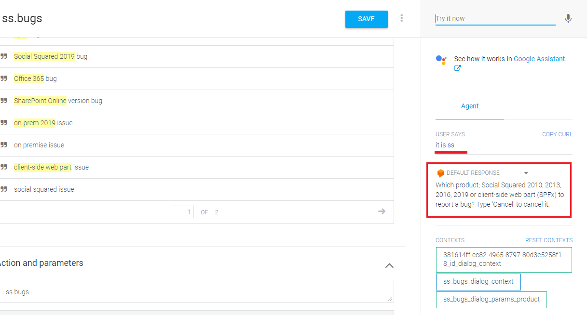Collapse the Action and parameters section
The image size is (587, 315).
tap(389, 265)
